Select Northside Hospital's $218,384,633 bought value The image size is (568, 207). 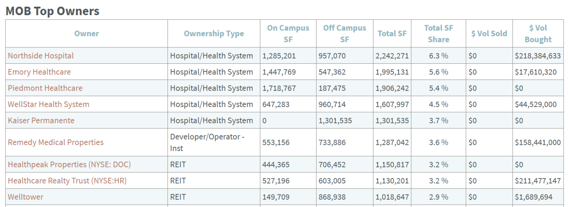538,56
